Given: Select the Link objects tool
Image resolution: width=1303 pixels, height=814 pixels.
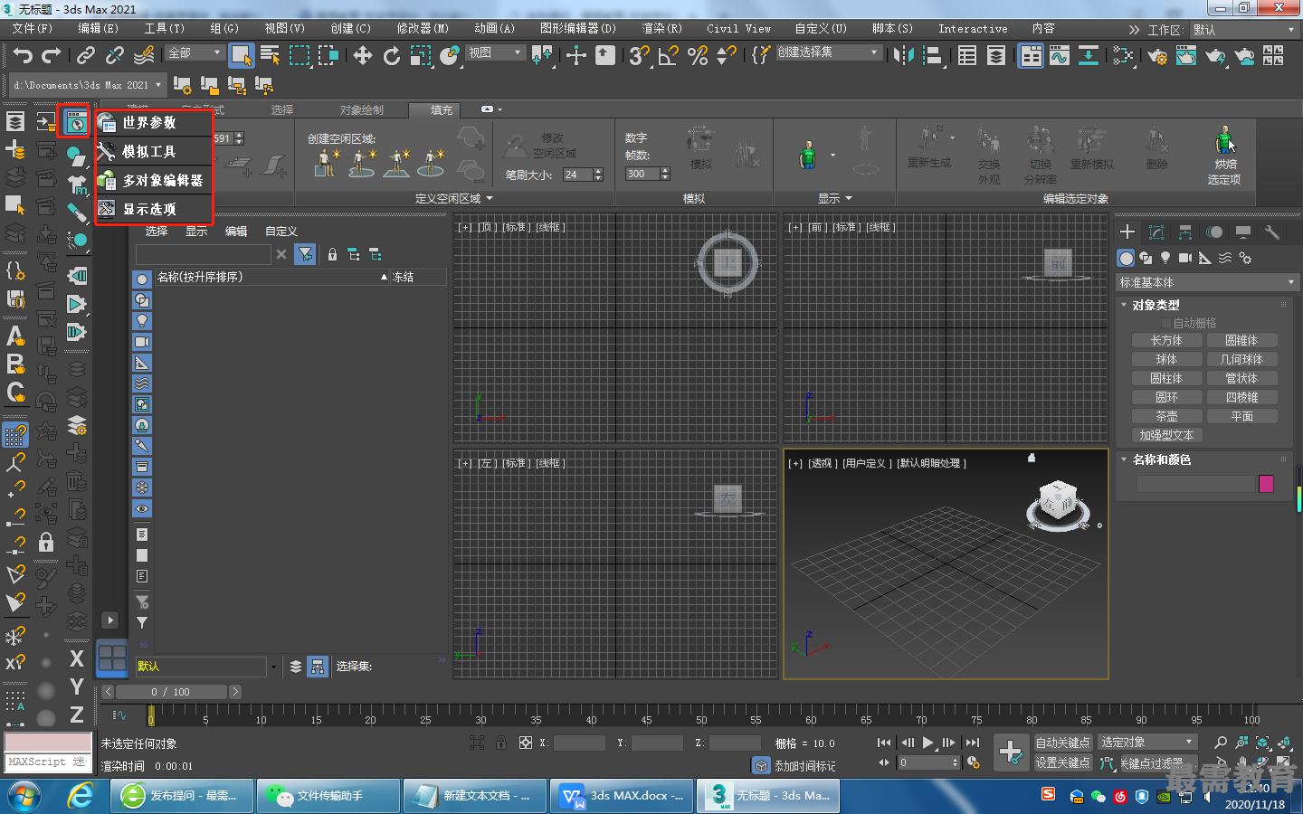Looking at the screenshot, I should pos(86,56).
